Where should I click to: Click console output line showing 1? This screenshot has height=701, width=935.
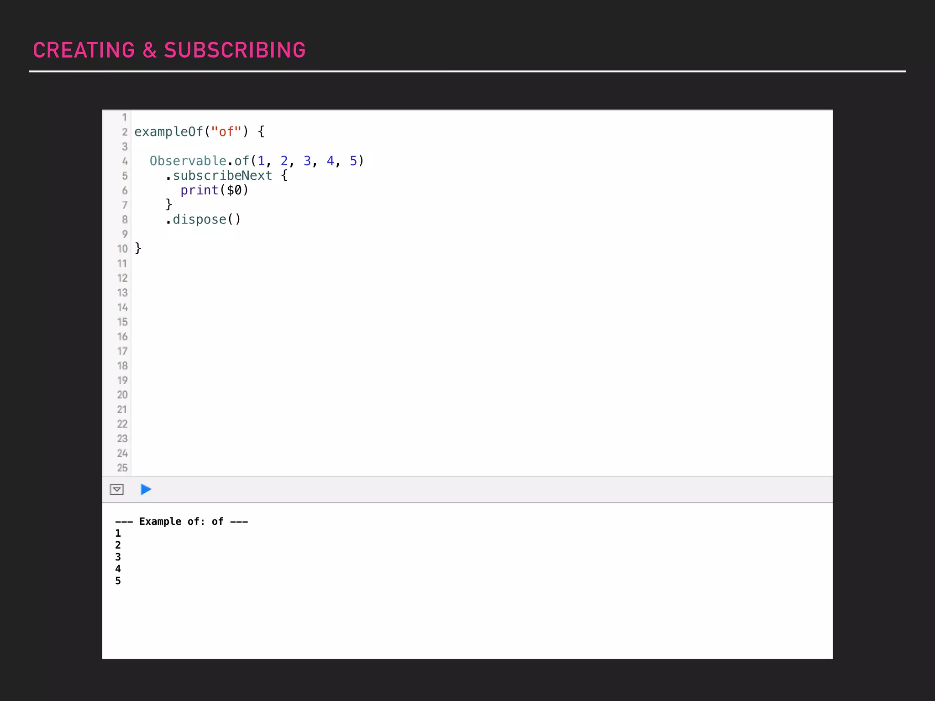118,533
